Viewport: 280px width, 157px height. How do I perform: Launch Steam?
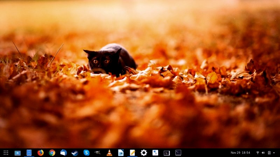(x=75, y=153)
